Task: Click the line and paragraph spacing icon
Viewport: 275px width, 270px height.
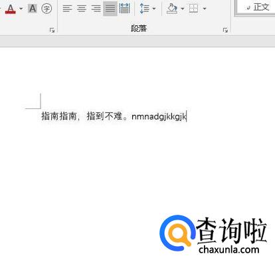Action: point(144,9)
